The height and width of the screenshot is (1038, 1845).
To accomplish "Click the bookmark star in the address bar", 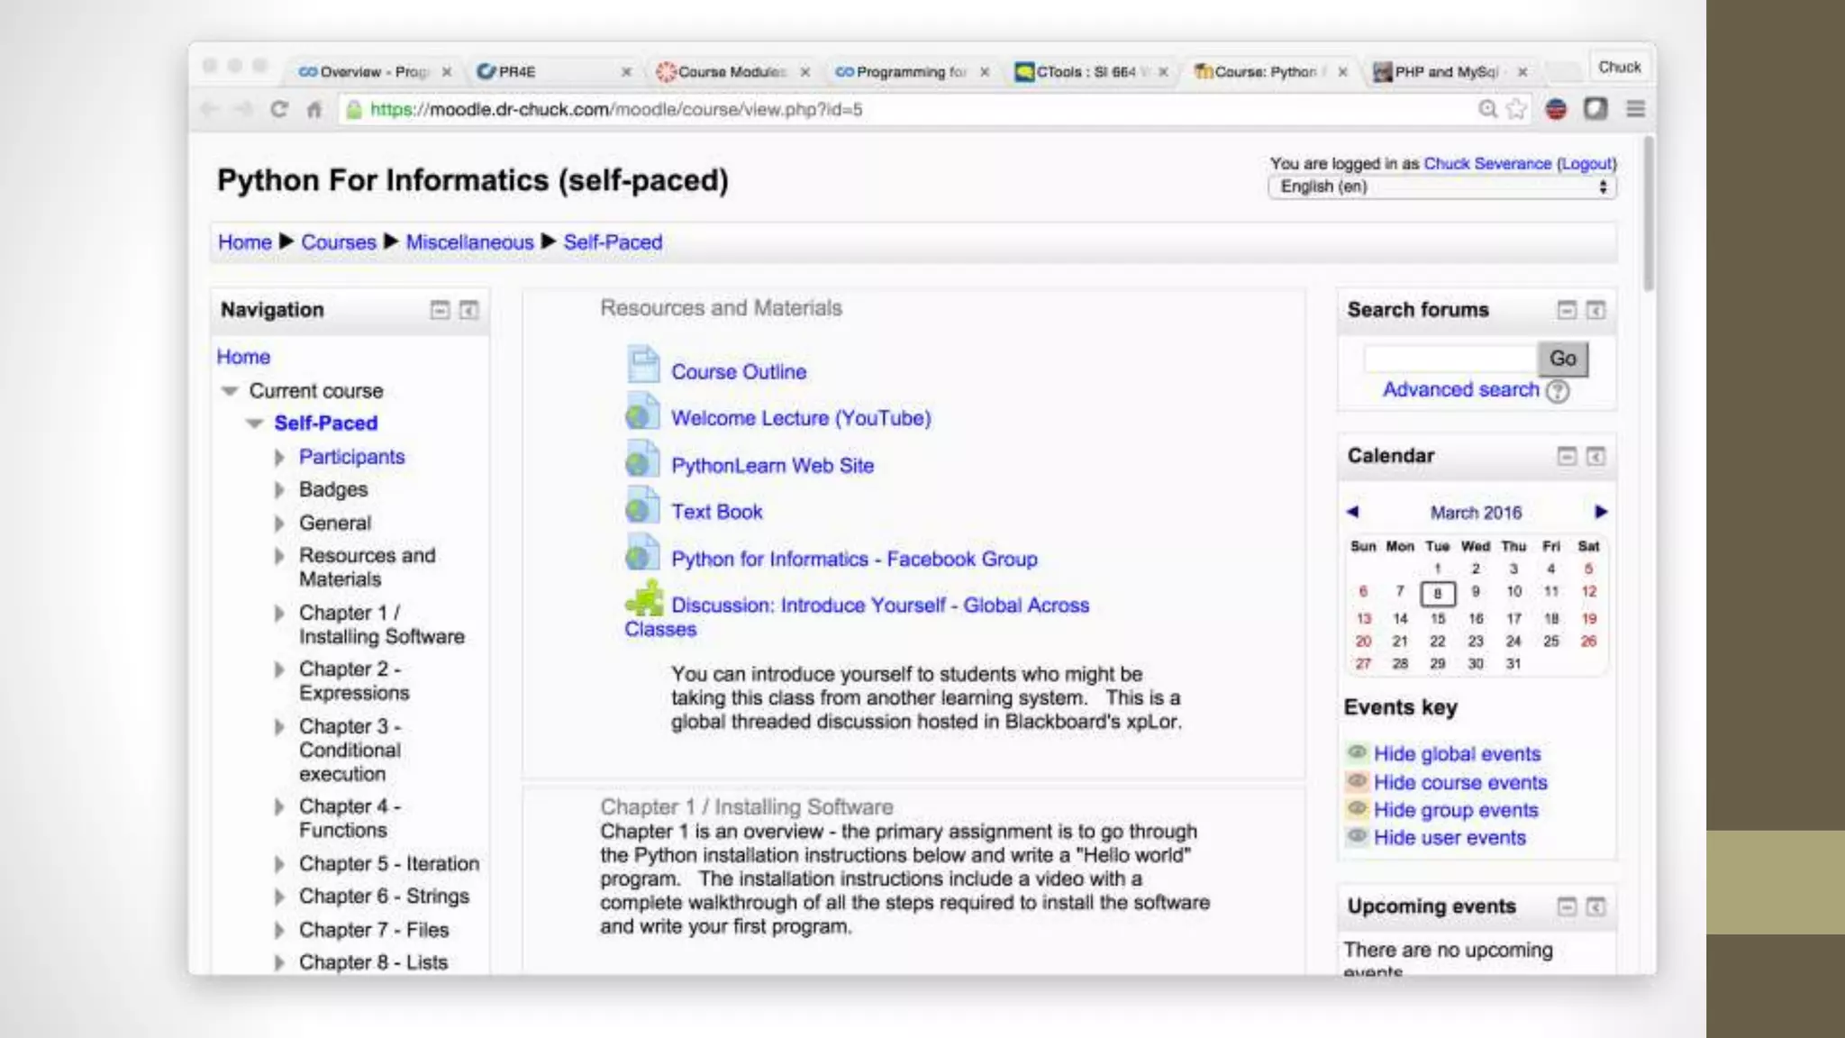I will point(1517,109).
